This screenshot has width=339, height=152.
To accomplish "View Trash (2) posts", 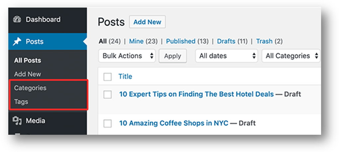I will 269,41.
